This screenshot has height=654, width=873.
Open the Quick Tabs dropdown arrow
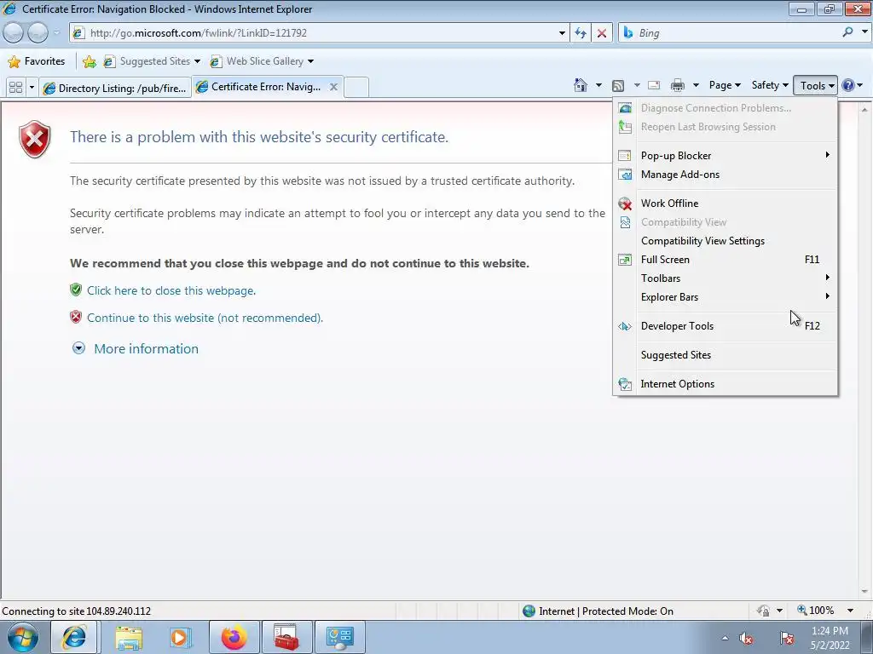click(x=32, y=88)
